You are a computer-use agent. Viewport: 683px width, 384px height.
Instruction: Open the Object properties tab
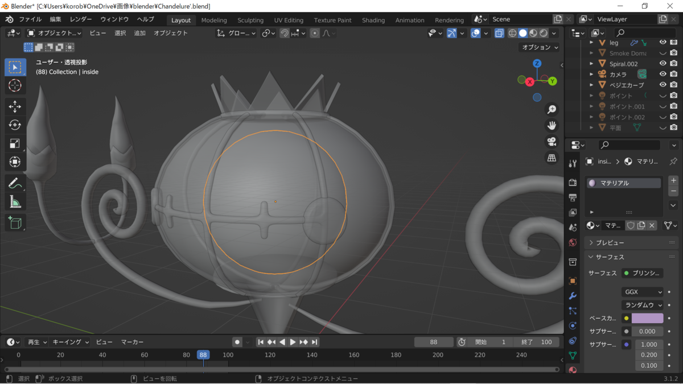(573, 280)
